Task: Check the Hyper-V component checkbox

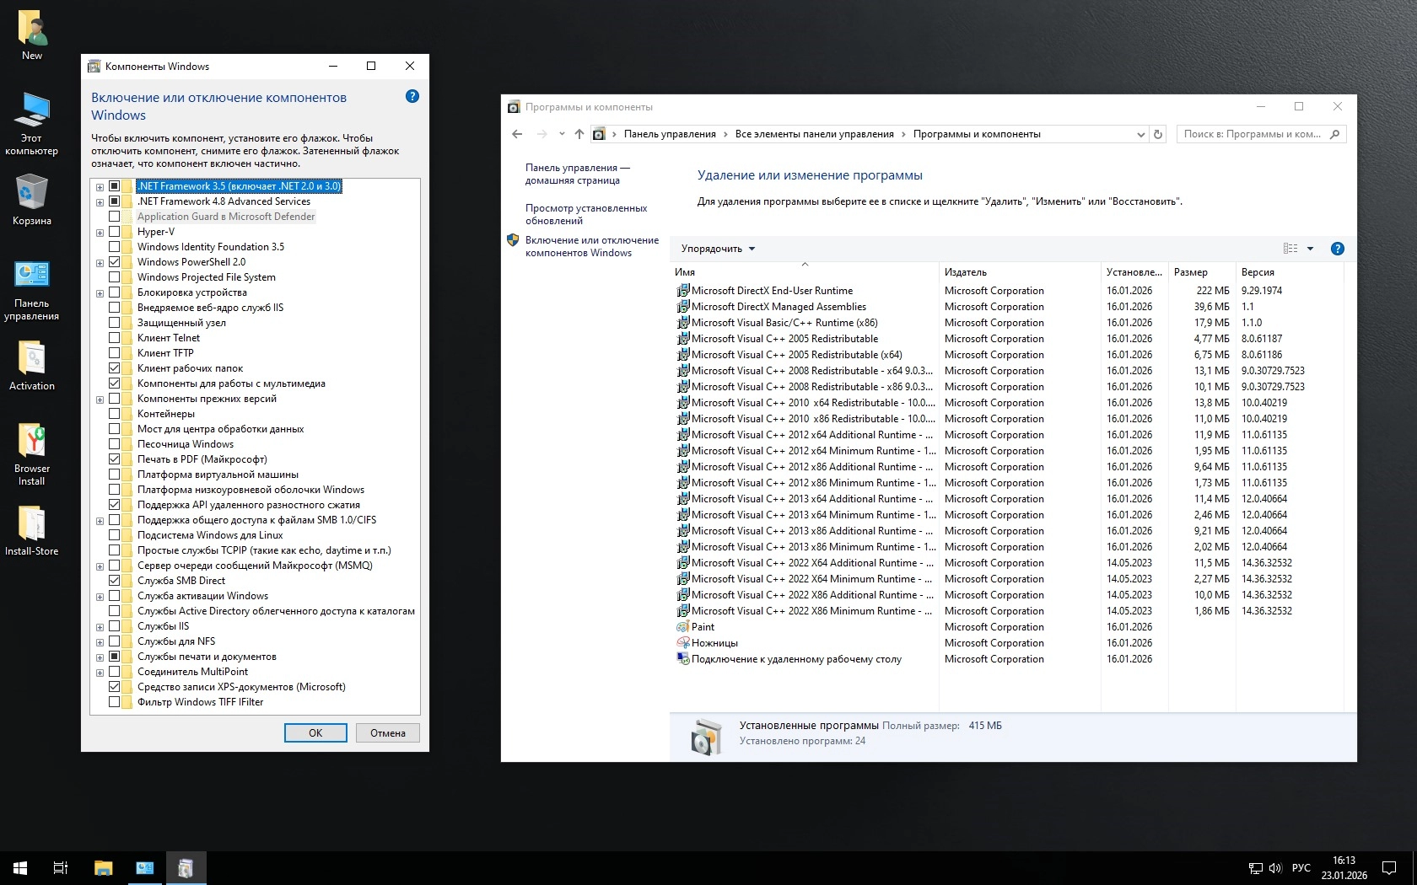Action: 114,232
